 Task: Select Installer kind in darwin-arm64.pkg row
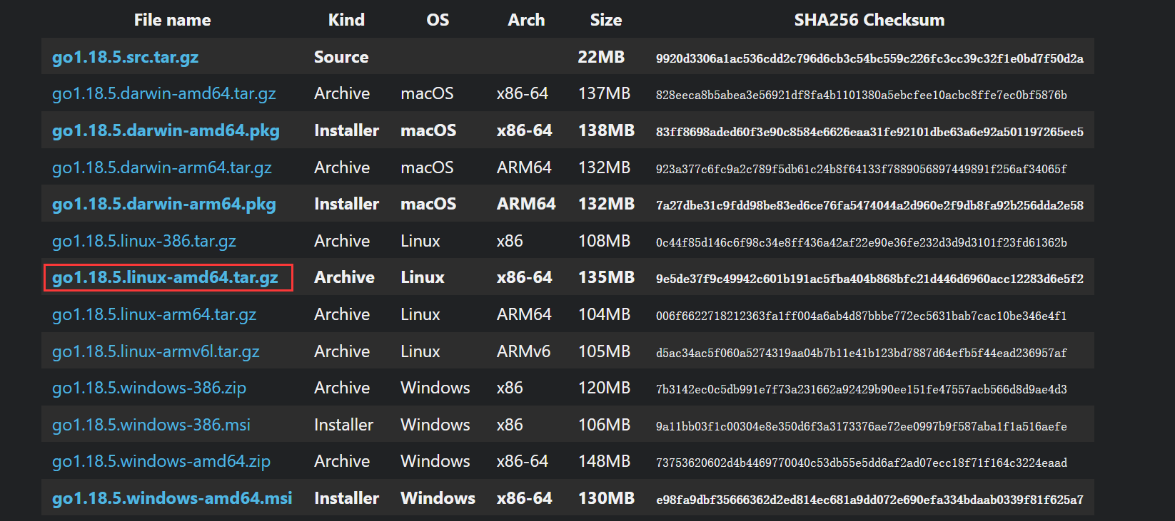(x=346, y=204)
